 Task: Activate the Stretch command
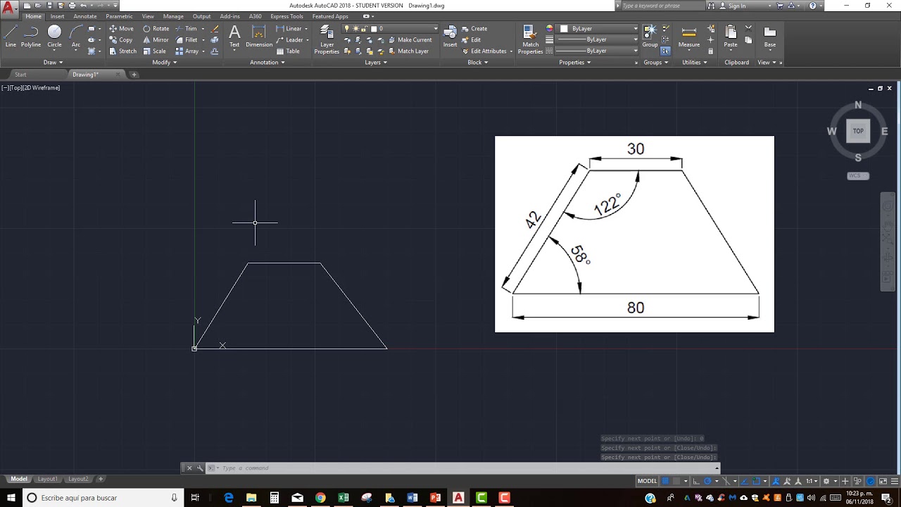click(122, 51)
